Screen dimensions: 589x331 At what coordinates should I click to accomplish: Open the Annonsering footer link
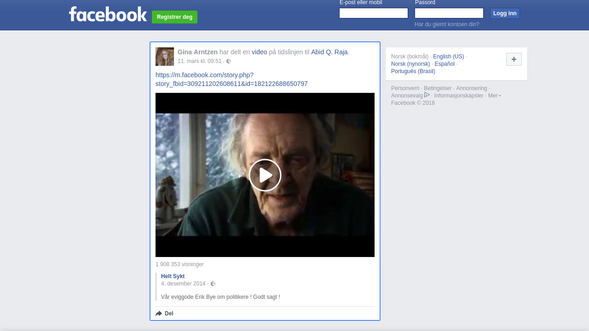pos(472,88)
